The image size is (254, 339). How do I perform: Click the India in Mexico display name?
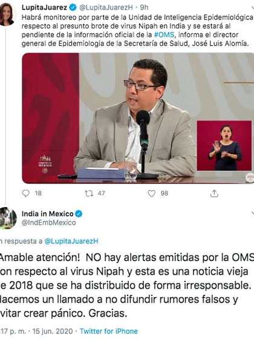[x=48, y=214]
